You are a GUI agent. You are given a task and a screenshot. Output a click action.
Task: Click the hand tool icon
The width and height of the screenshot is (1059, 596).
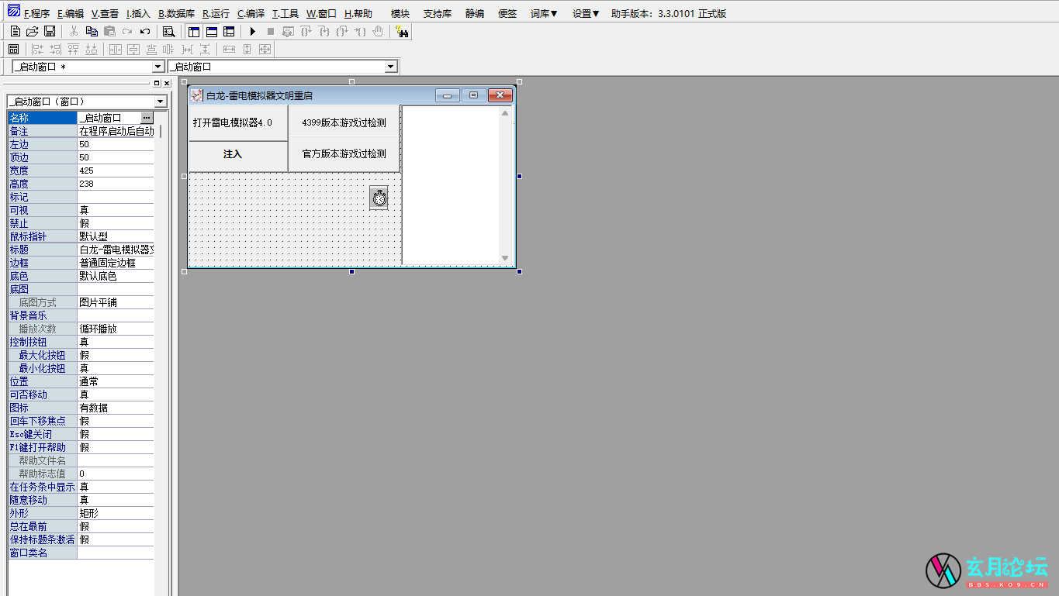point(378,32)
